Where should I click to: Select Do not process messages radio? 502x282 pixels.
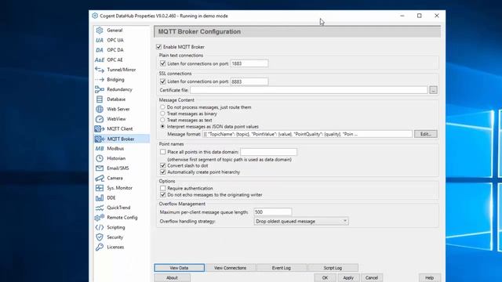[x=162, y=107]
